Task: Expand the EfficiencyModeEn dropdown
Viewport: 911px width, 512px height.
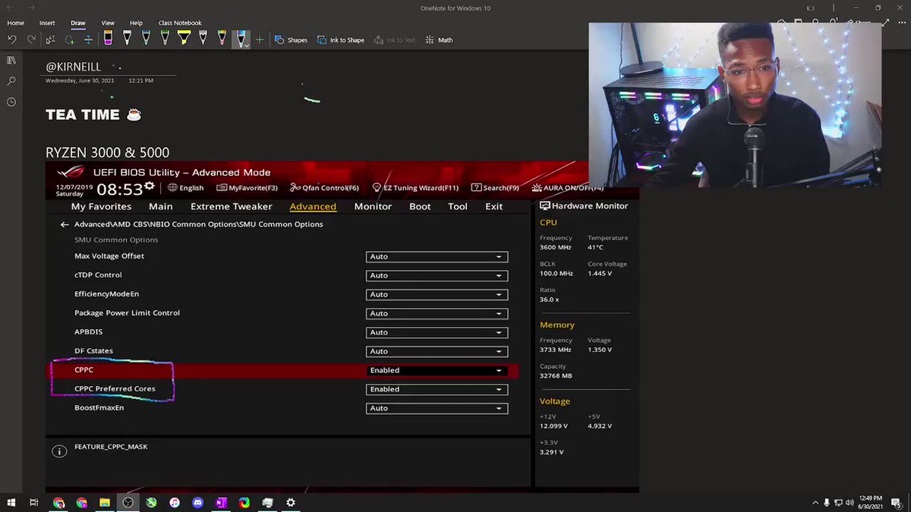Action: click(x=437, y=294)
